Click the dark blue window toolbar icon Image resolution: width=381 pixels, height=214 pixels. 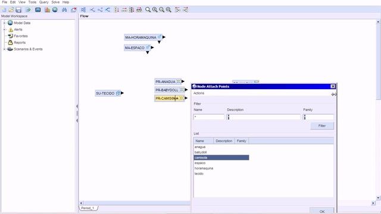[x=38, y=10]
